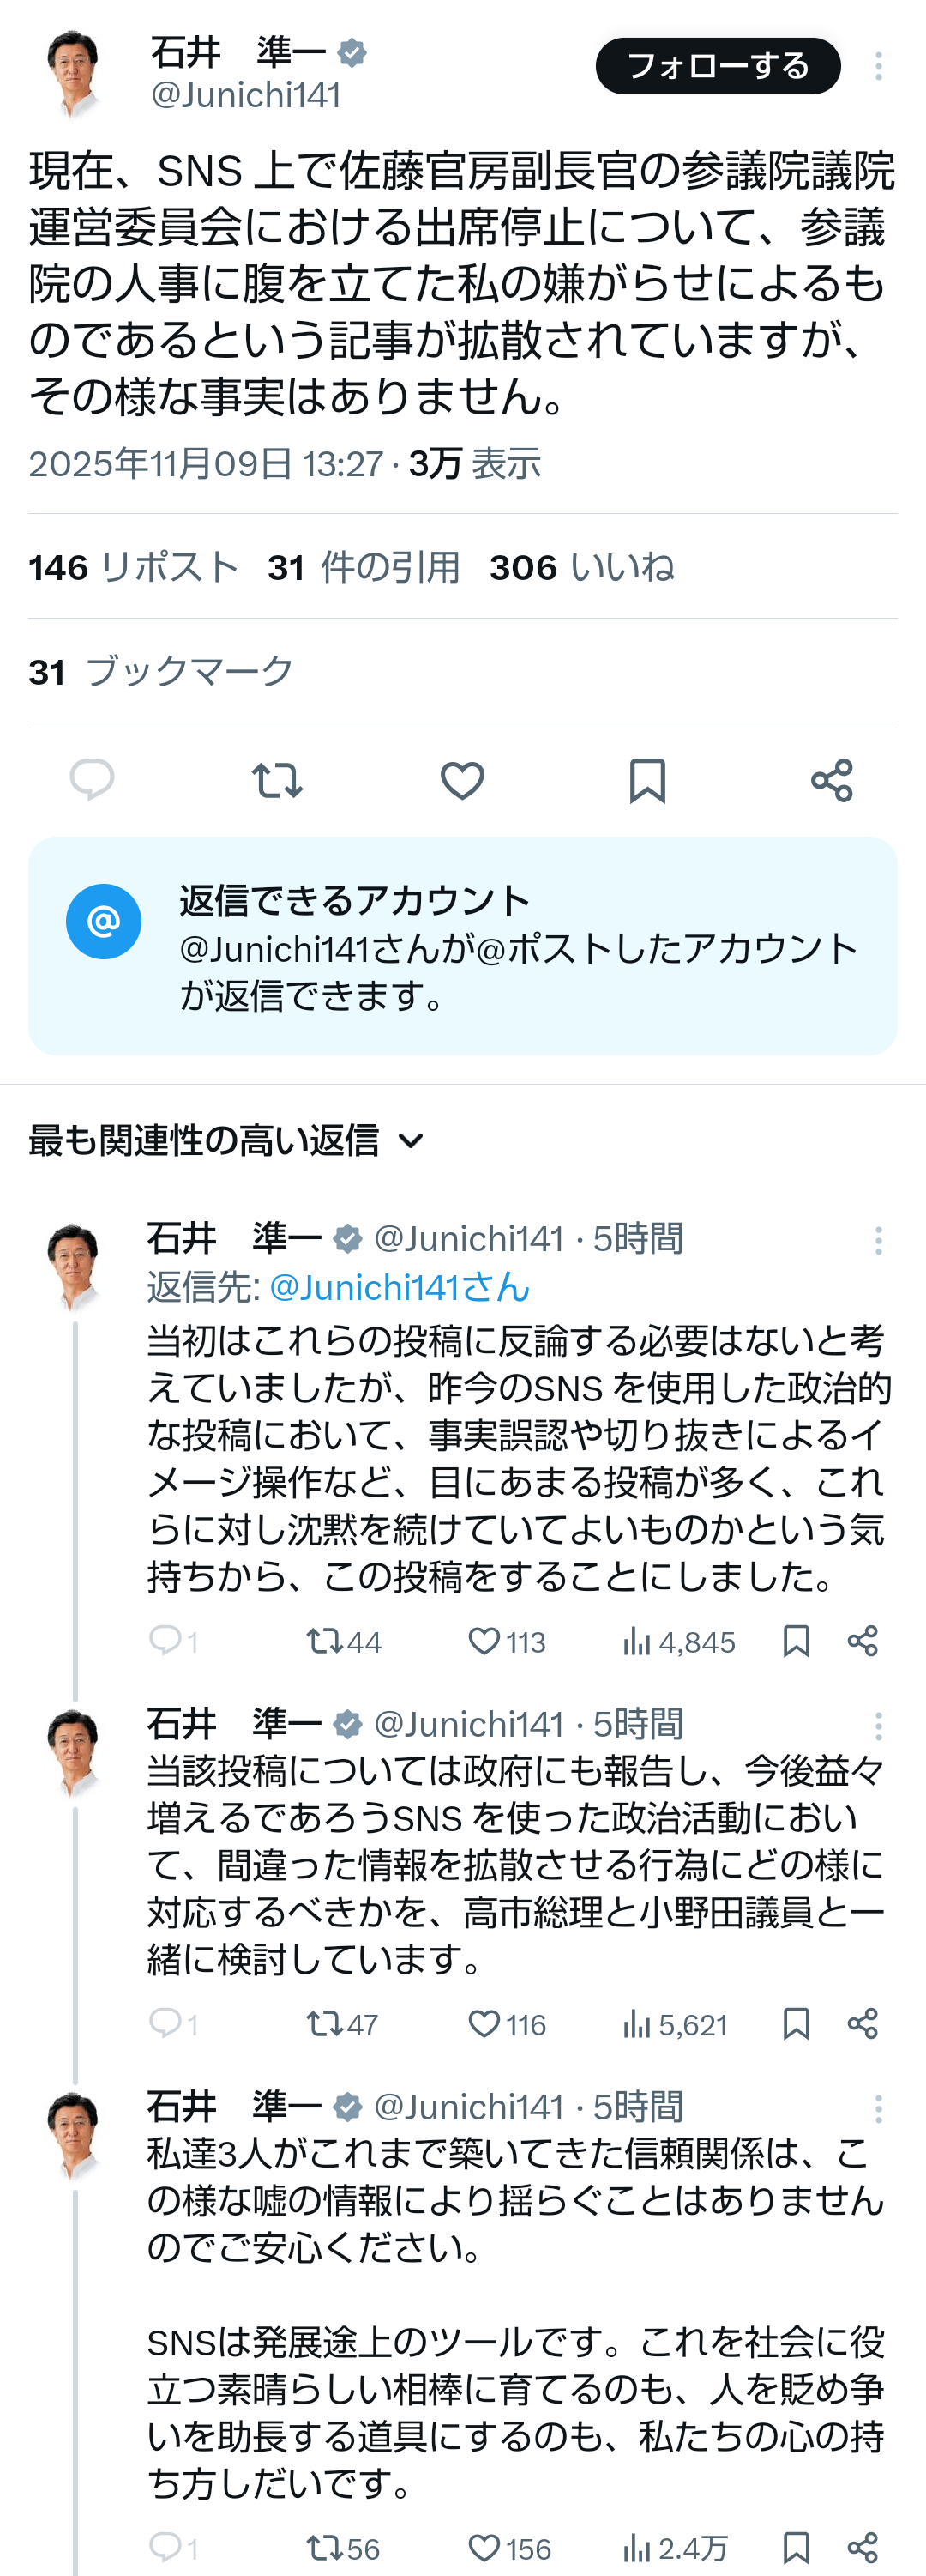Open the 31 件の引用 quotes list
The width and height of the screenshot is (926, 2576).
pos(364,567)
